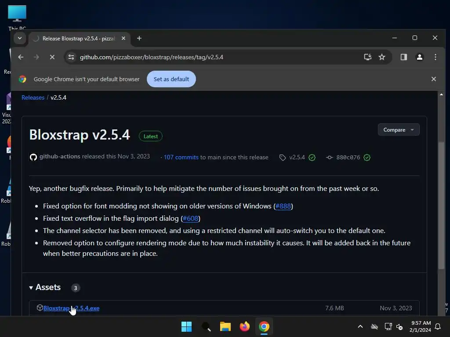Click the address bar URL

pyautogui.click(x=152, y=57)
